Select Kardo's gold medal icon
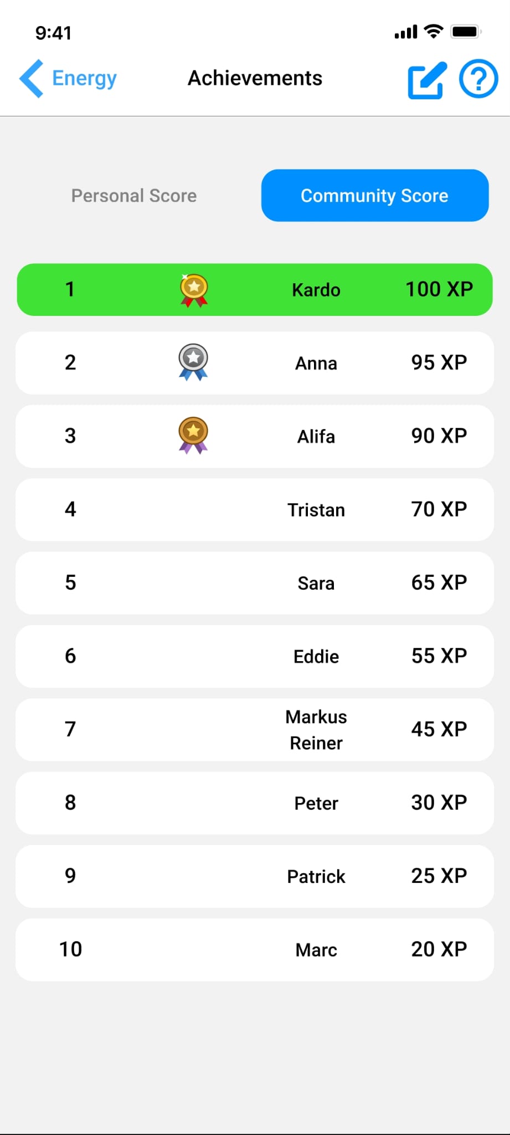This screenshot has width=510, height=1135. (x=194, y=290)
